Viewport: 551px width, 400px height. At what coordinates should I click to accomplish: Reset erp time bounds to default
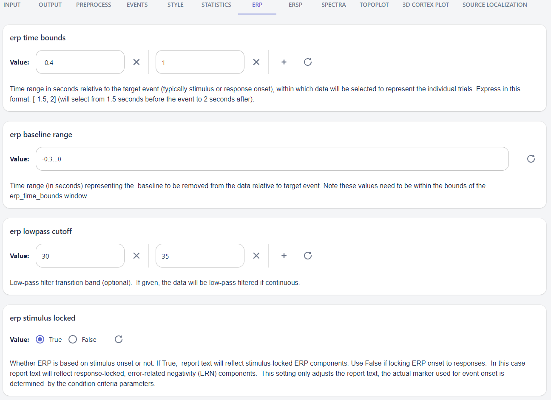308,62
